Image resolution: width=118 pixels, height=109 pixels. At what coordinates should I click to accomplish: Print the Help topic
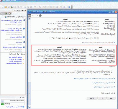[40, 15]
